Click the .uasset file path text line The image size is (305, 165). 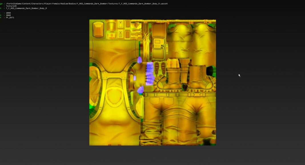coord(86,4)
